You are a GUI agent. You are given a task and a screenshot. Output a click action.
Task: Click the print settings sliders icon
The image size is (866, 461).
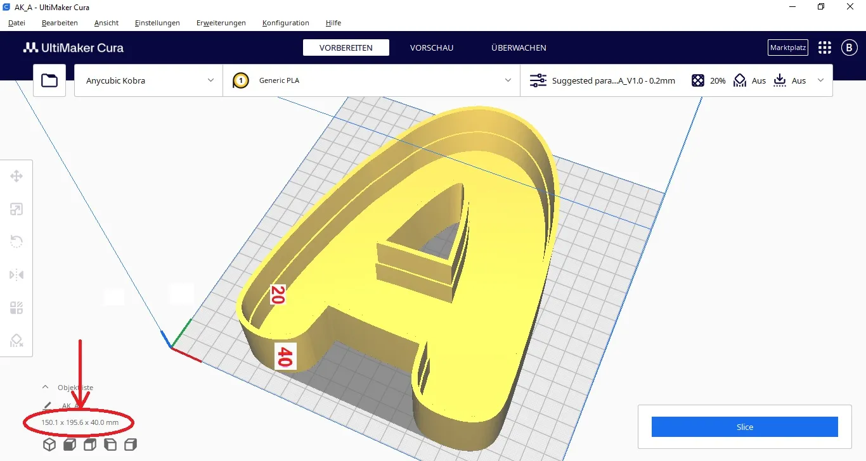(538, 80)
